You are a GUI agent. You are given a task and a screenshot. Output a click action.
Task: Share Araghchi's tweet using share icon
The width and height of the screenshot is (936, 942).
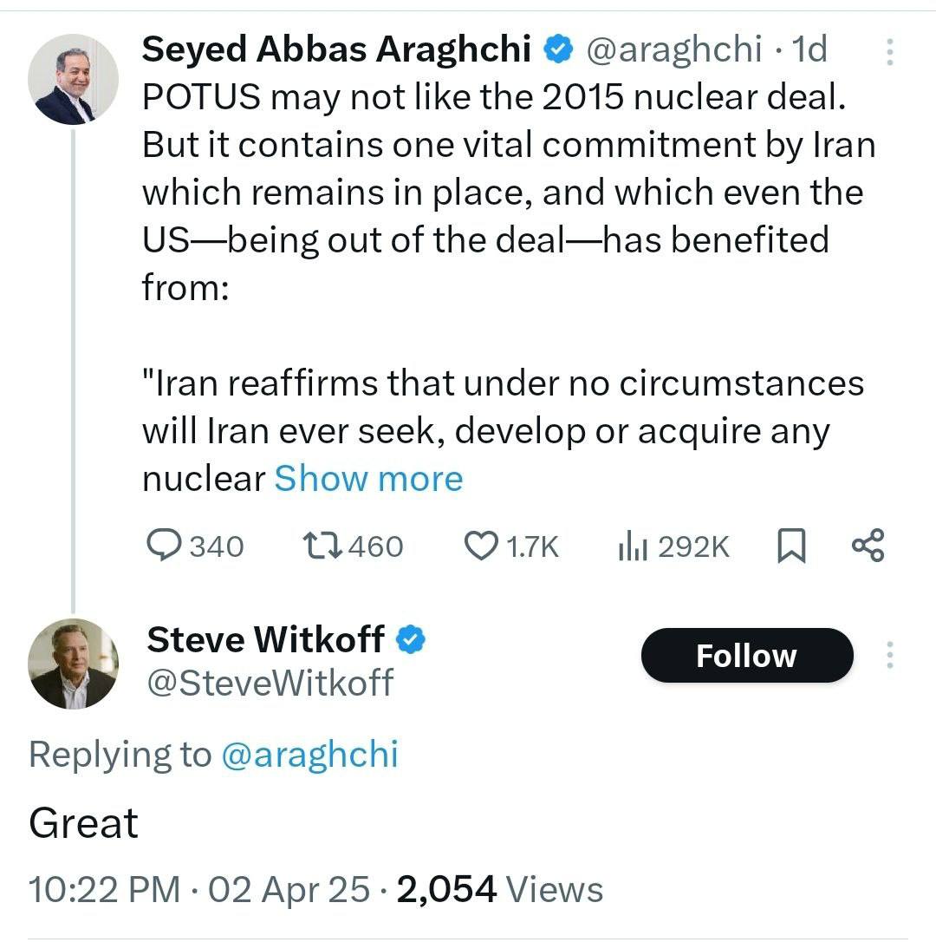pos(868,546)
